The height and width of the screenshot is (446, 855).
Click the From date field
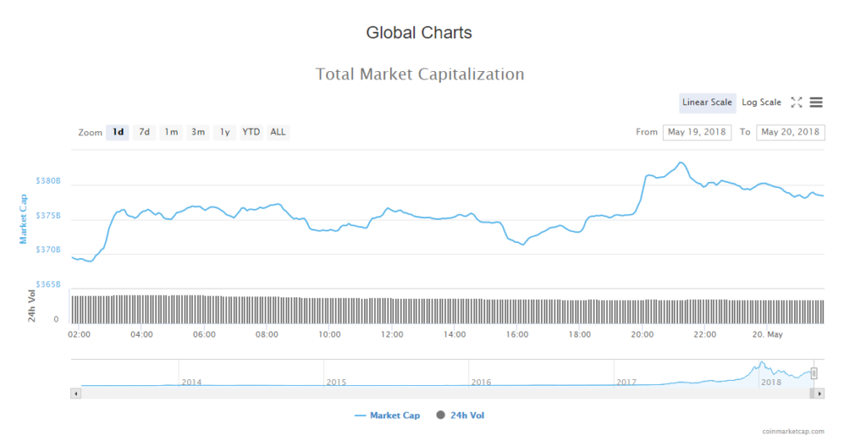coord(697,132)
